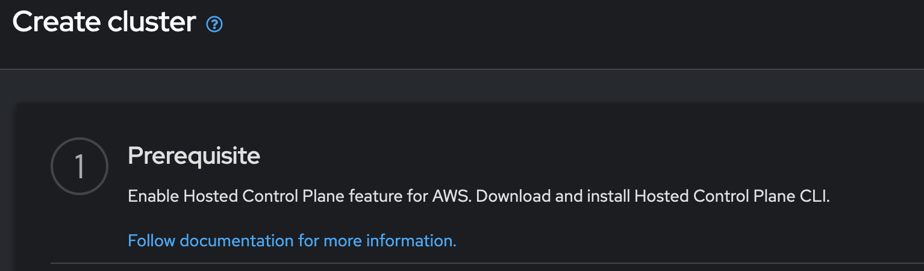Viewport: 924px width, 271px height.
Task: Click the "Create cluster" page title
Action: pos(104,23)
